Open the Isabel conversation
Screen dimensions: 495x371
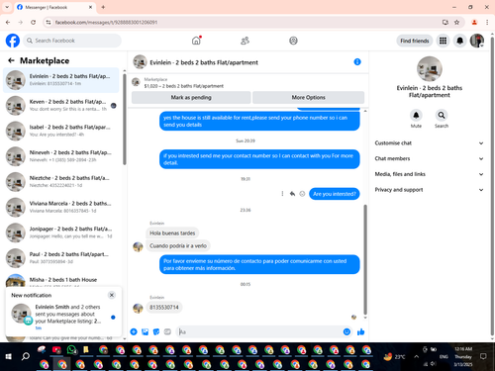61,131
